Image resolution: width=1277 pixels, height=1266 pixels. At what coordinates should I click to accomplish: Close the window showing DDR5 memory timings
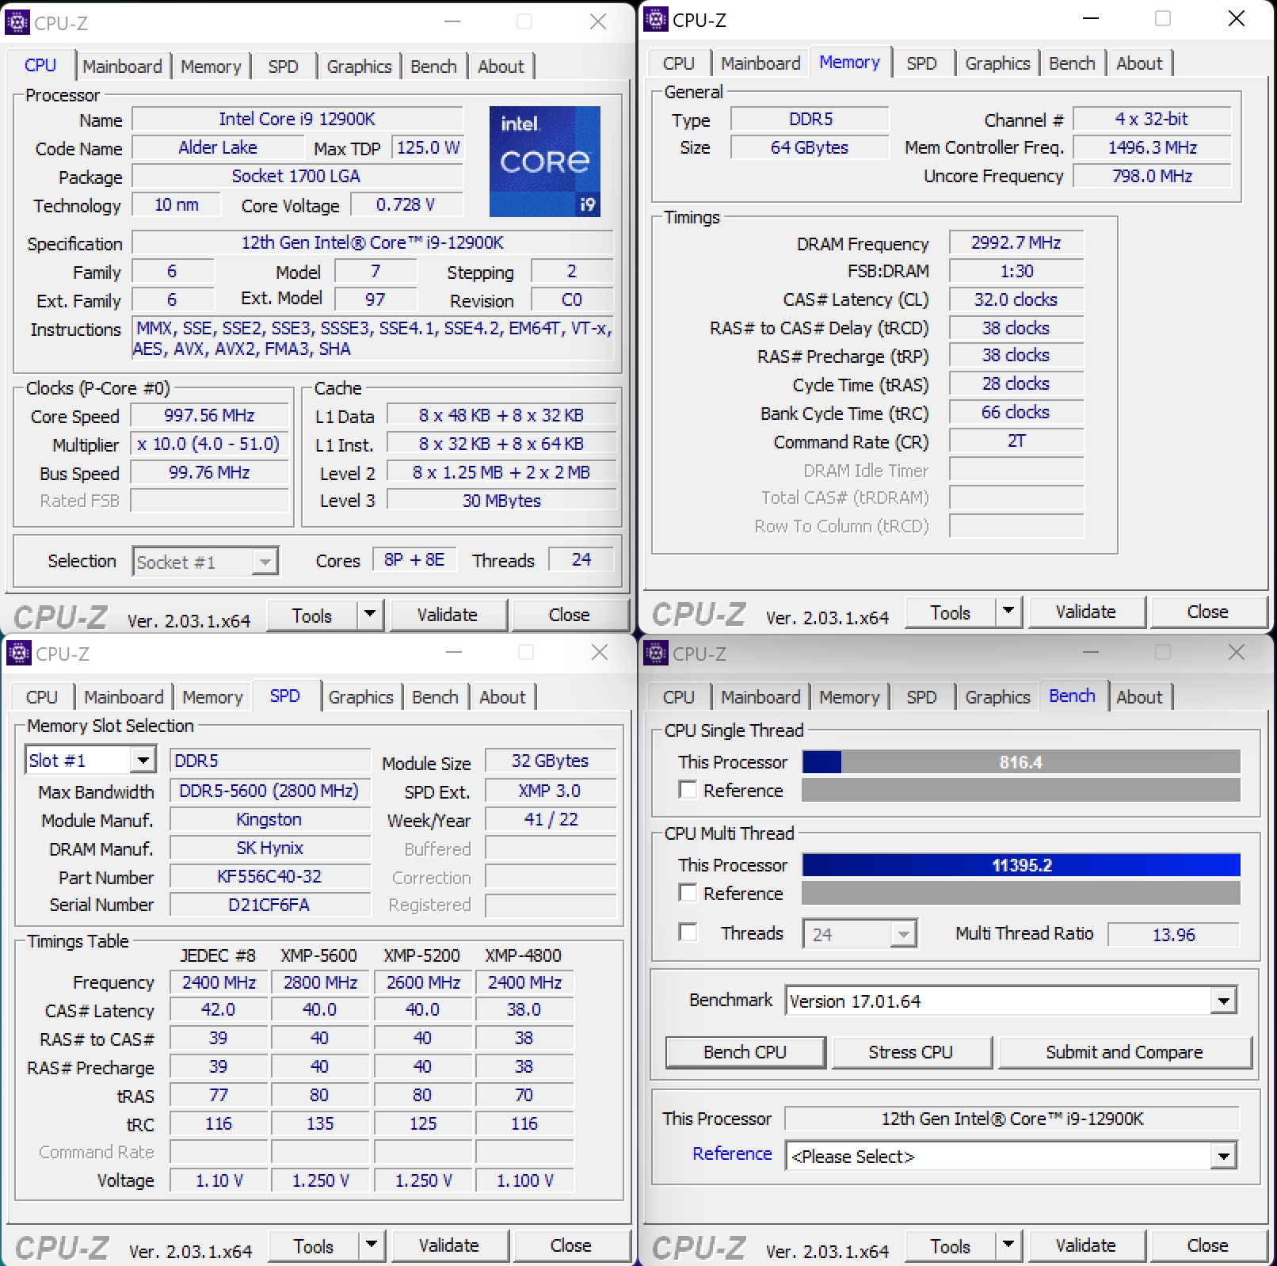pyautogui.click(x=1236, y=19)
